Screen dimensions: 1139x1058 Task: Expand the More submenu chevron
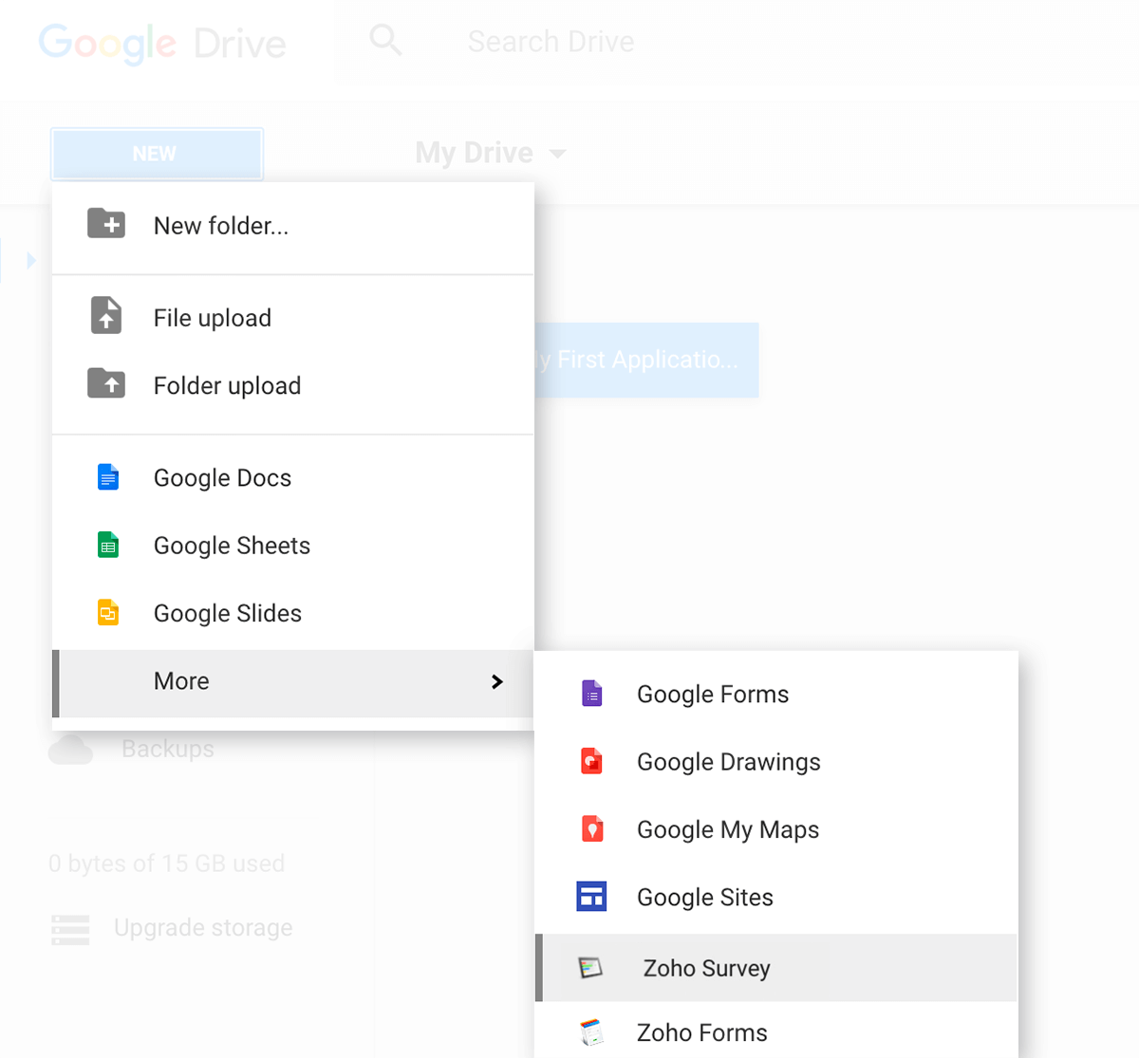pyautogui.click(x=496, y=681)
